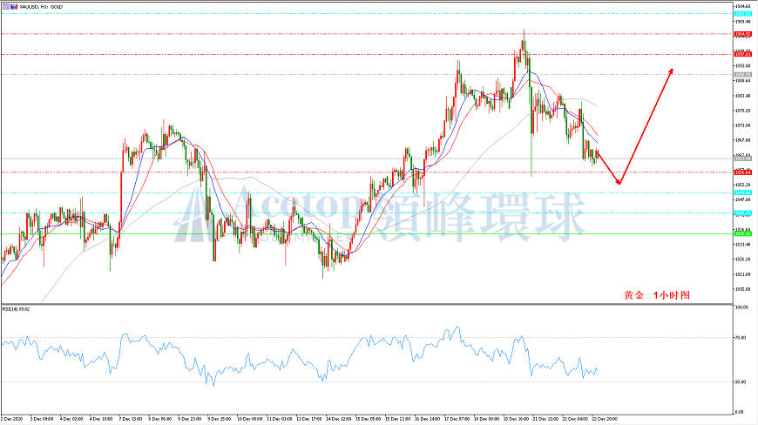Click the green horizontal support line
The image size is (758, 425).
tap(368, 233)
